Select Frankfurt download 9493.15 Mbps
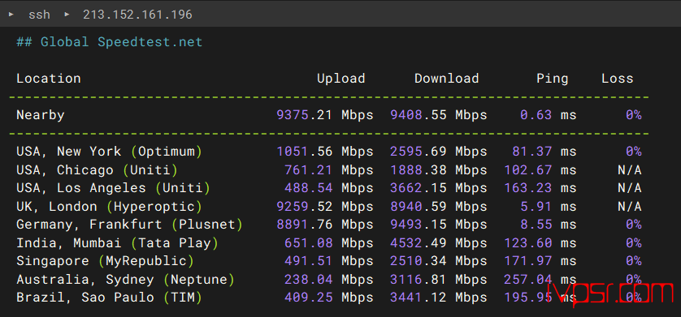681x317 pixels. (x=439, y=225)
